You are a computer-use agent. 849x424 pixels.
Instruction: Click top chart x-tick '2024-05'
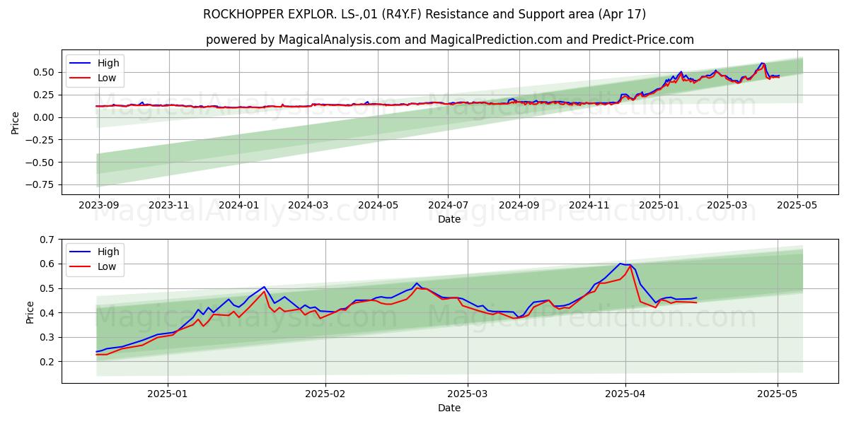[378, 205]
